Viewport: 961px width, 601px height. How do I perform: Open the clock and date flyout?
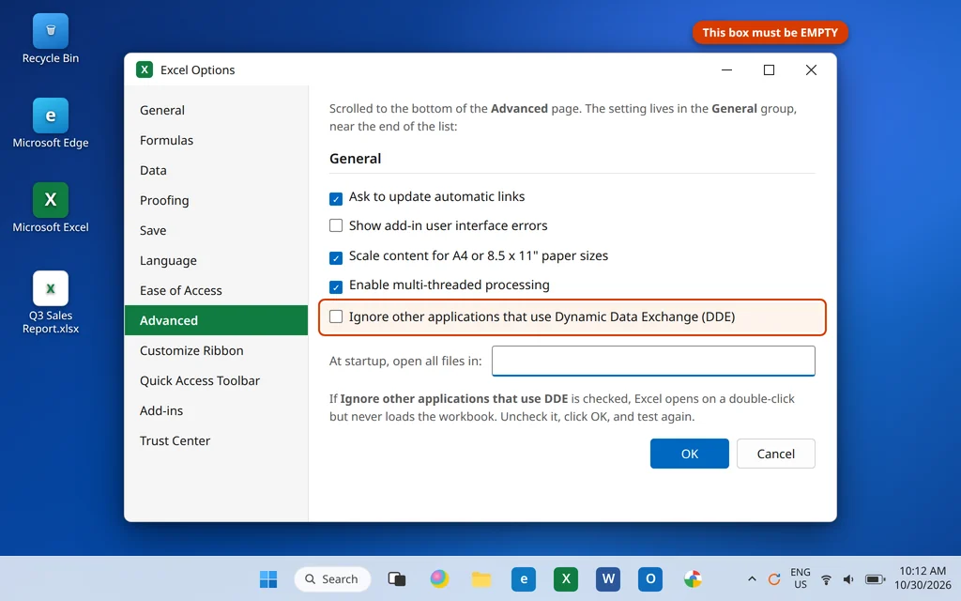click(922, 578)
